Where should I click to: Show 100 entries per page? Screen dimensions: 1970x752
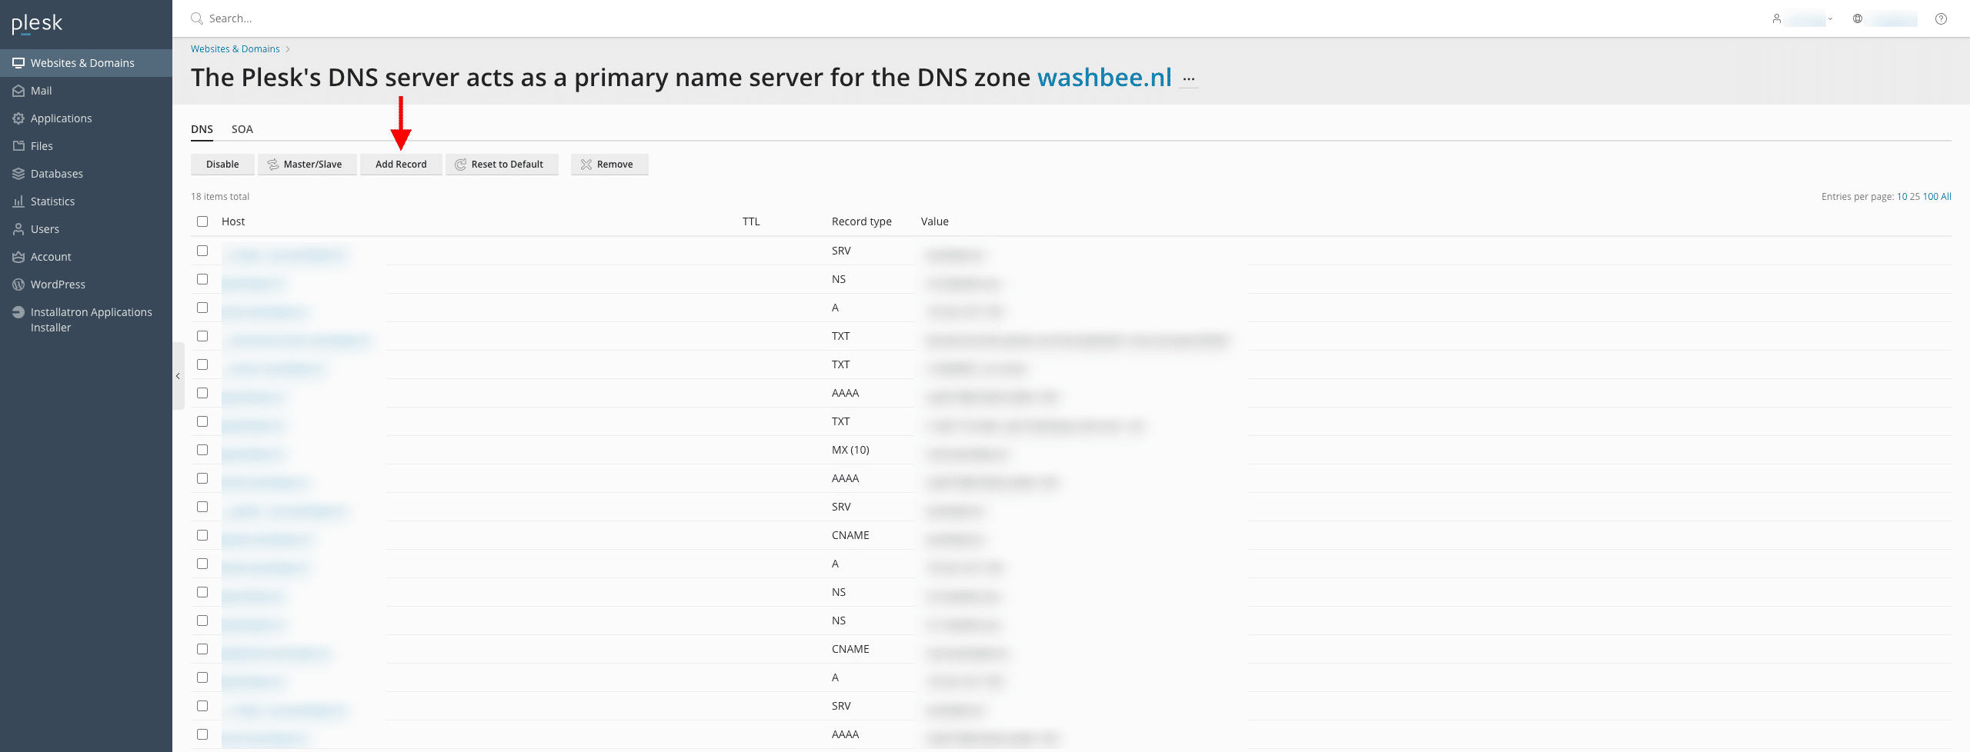tap(1930, 197)
